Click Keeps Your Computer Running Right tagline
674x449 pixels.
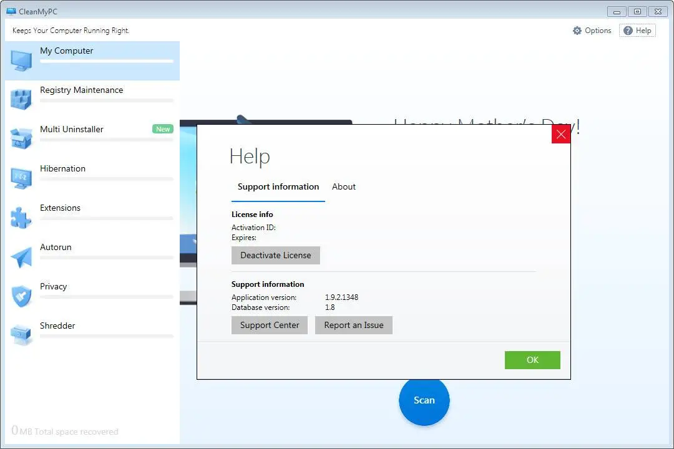click(71, 31)
